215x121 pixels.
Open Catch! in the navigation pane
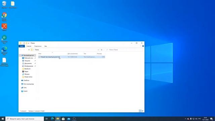tap(26, 91)
